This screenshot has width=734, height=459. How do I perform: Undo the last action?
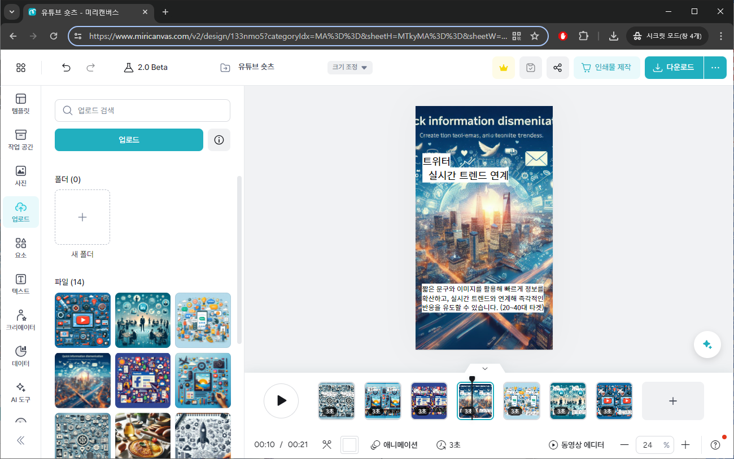(66, 68)
